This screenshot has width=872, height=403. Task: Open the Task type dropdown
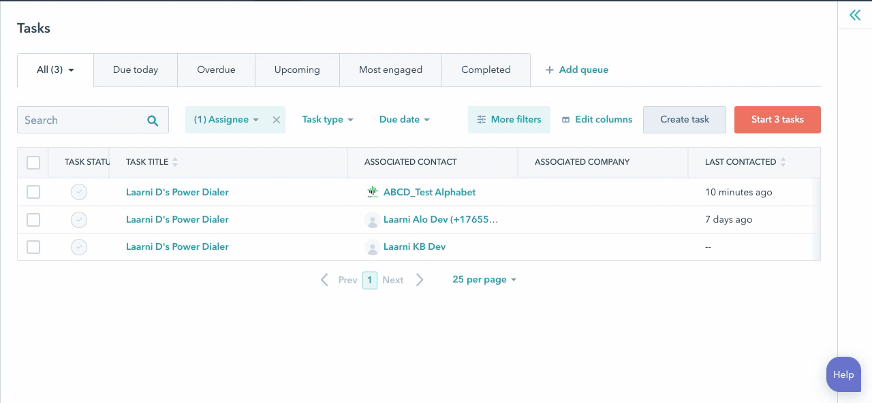coord(328,120)
